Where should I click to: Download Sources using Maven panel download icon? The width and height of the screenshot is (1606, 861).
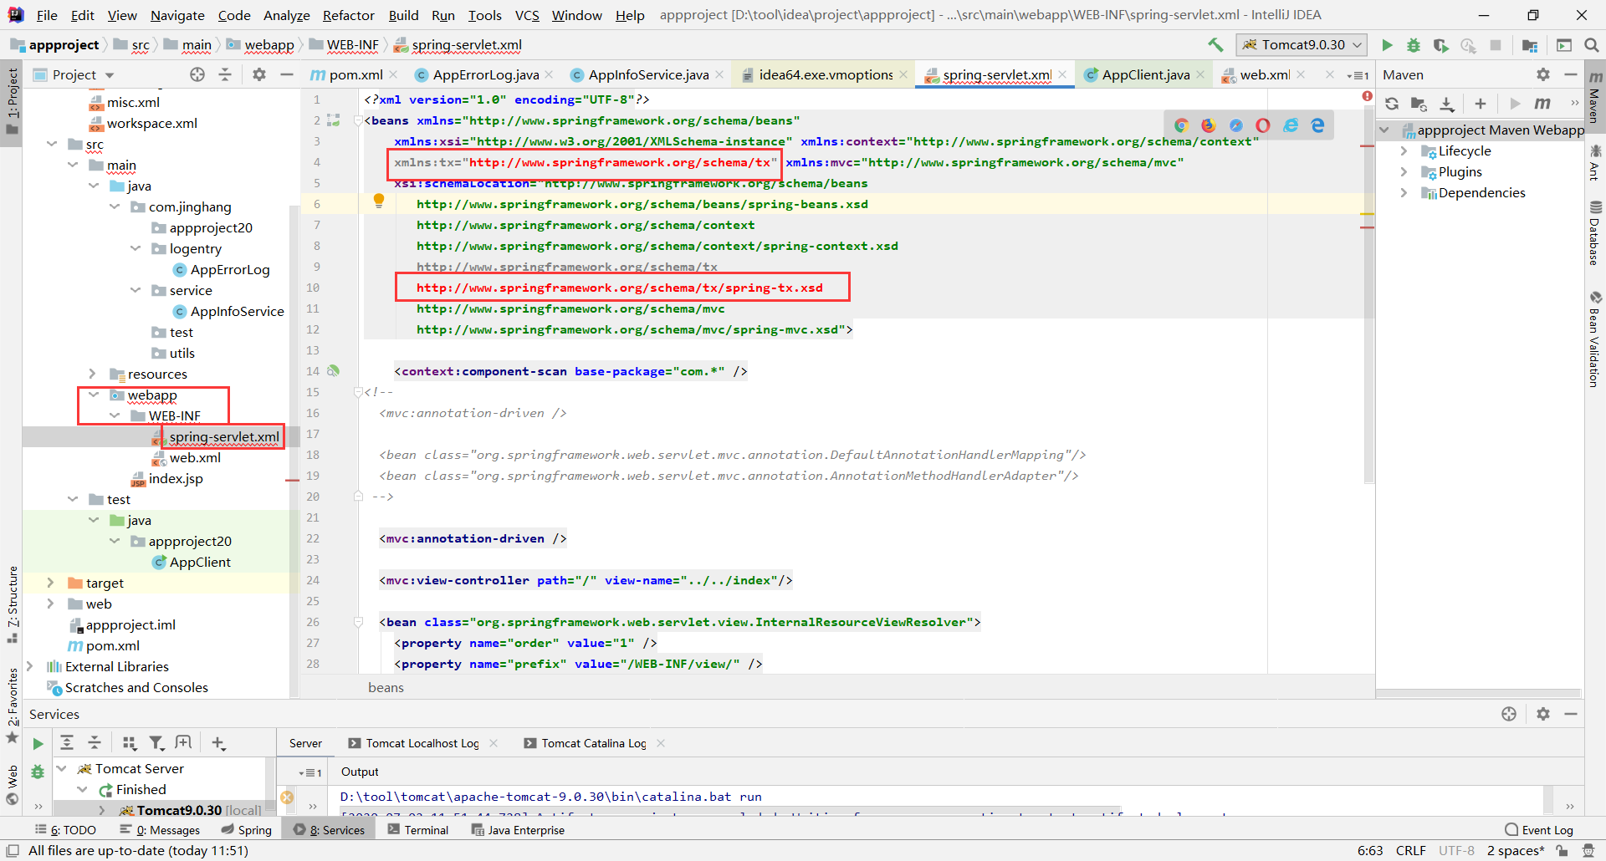coord(1447,104)
